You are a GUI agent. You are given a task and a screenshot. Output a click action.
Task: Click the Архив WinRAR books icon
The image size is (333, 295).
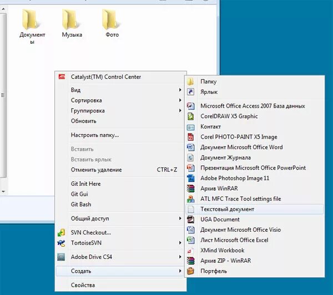190,189
